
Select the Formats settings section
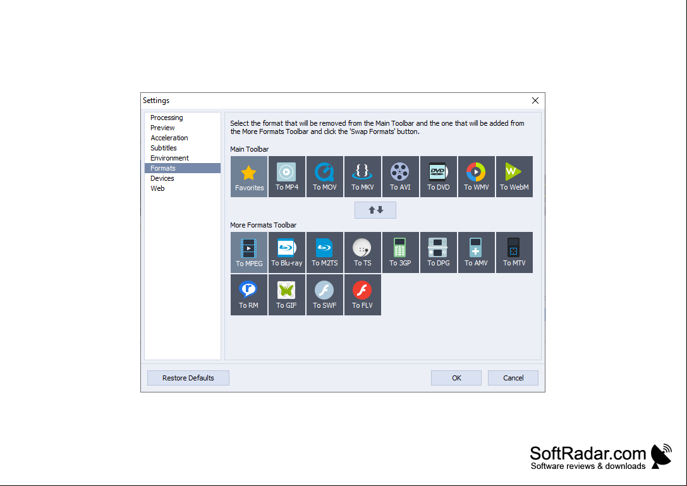pyautogui.click(x=183, y=168)
